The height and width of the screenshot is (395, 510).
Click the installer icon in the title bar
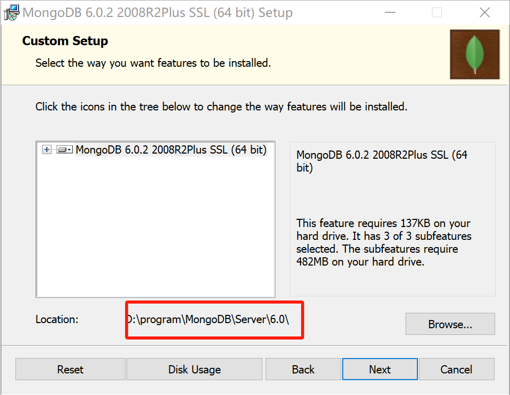(x=11, y=12)
